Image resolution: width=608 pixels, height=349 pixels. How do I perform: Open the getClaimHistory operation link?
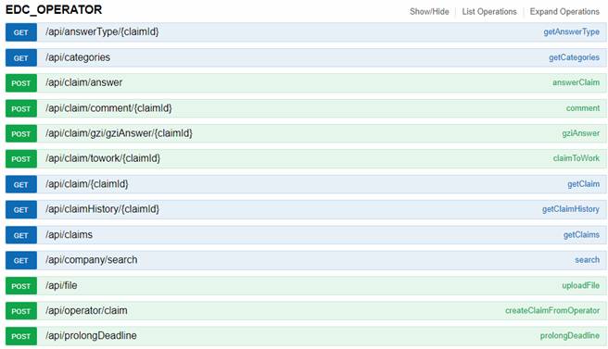[x=570, y=209]
